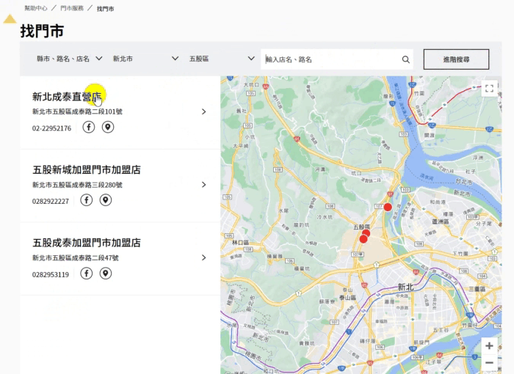Zoom in on the map
Viewport: 514px width, 374px height.
489,345
